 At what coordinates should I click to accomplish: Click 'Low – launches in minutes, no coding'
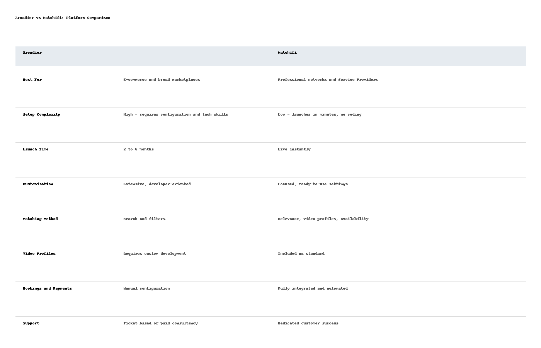[320, 114]
